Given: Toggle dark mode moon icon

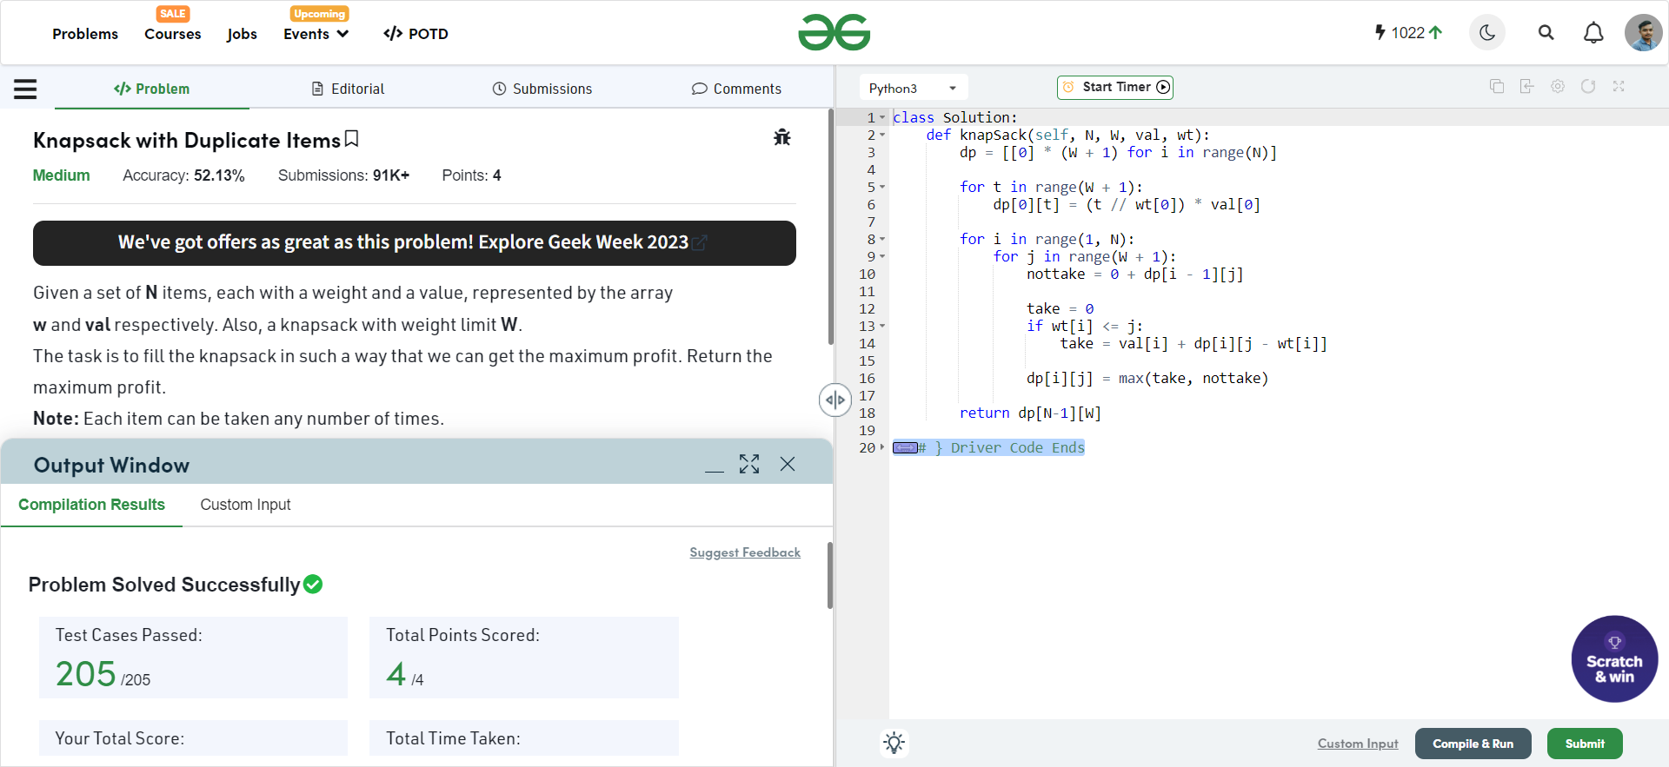Looking at the screenshot, I should pos(1487,33).
